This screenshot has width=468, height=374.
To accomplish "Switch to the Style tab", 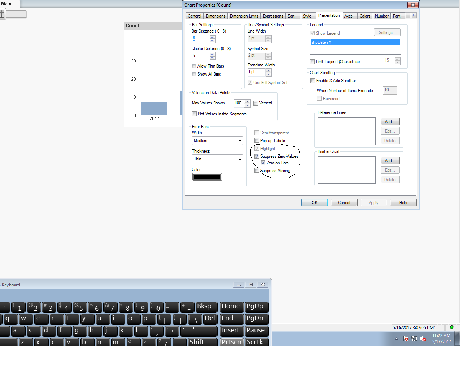I will (x=307, y=16).
